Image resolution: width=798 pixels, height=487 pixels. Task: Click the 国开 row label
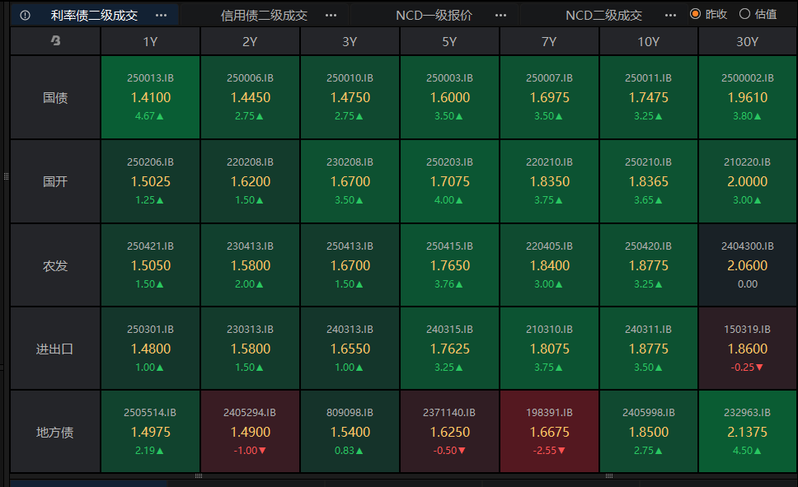click(x=55, y=181)
